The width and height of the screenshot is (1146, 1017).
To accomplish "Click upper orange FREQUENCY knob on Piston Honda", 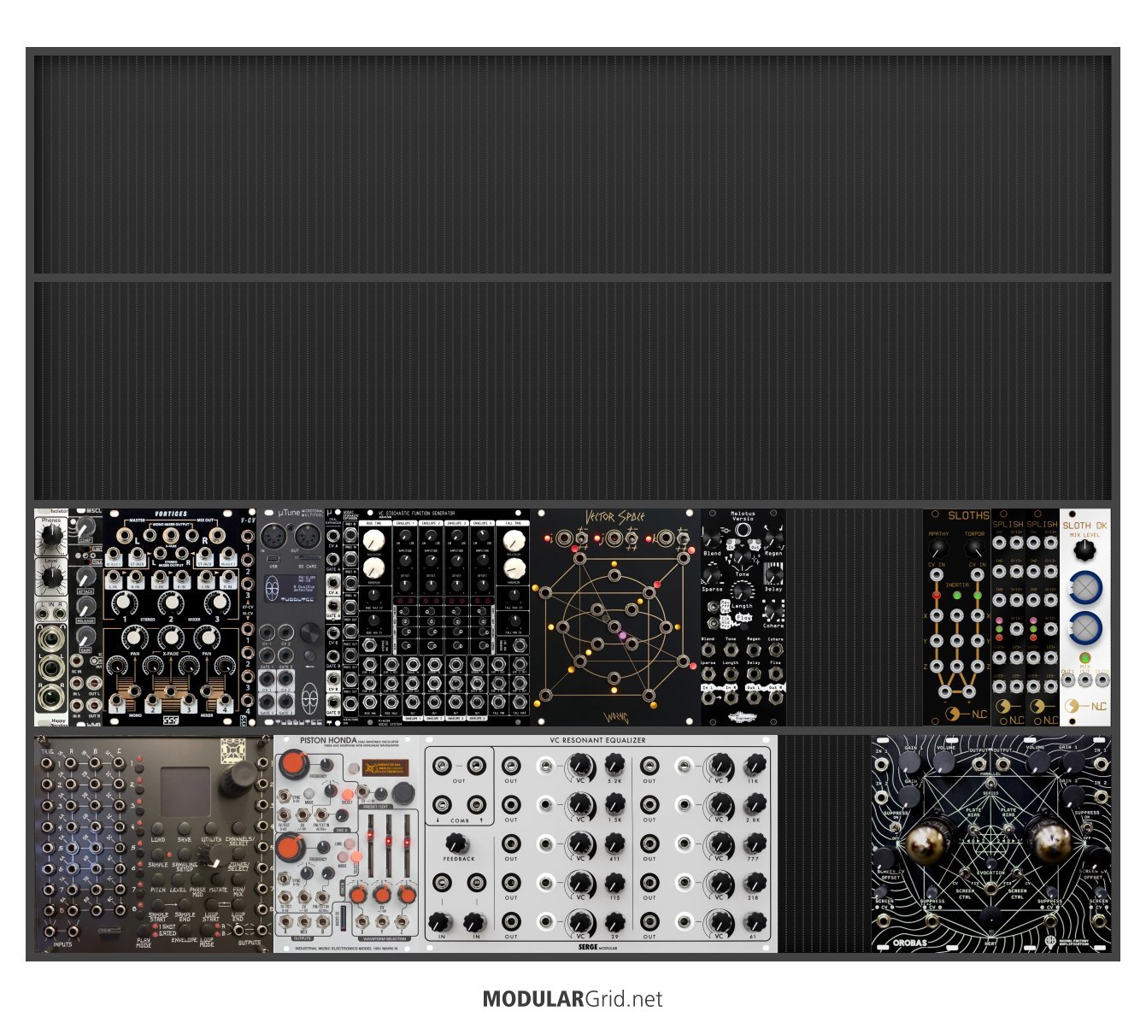I will pos(294,764).
